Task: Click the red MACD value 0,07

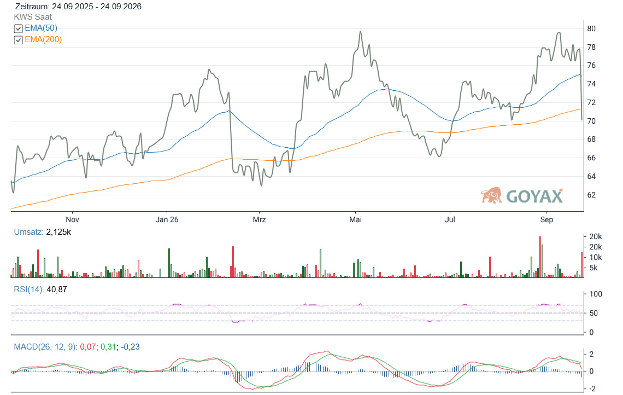Action: click(88, 347)
